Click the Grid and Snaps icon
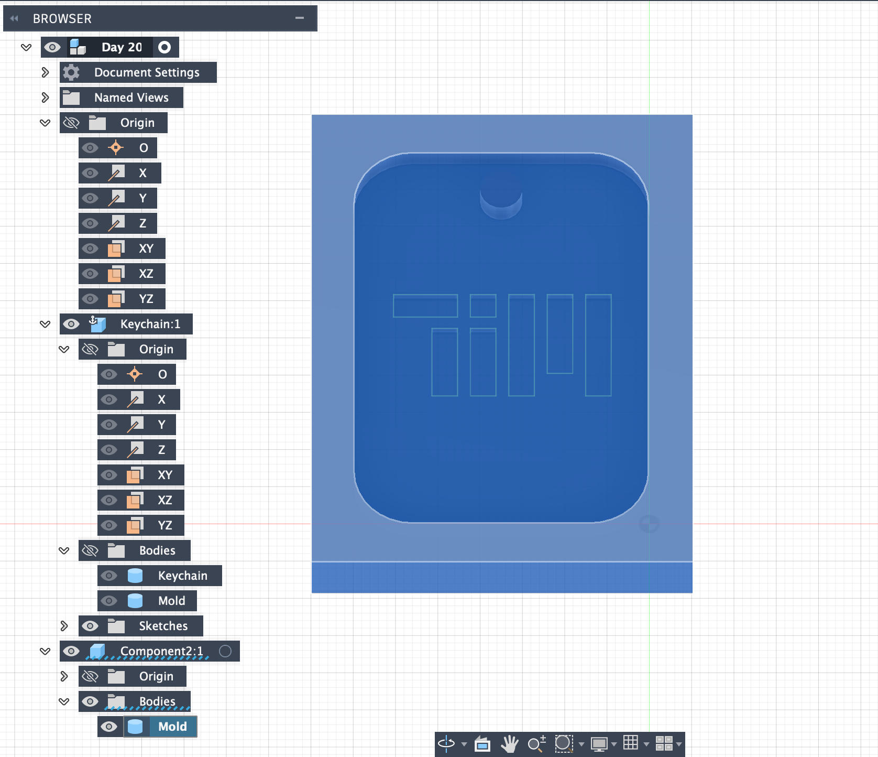 tap(630, 743)
